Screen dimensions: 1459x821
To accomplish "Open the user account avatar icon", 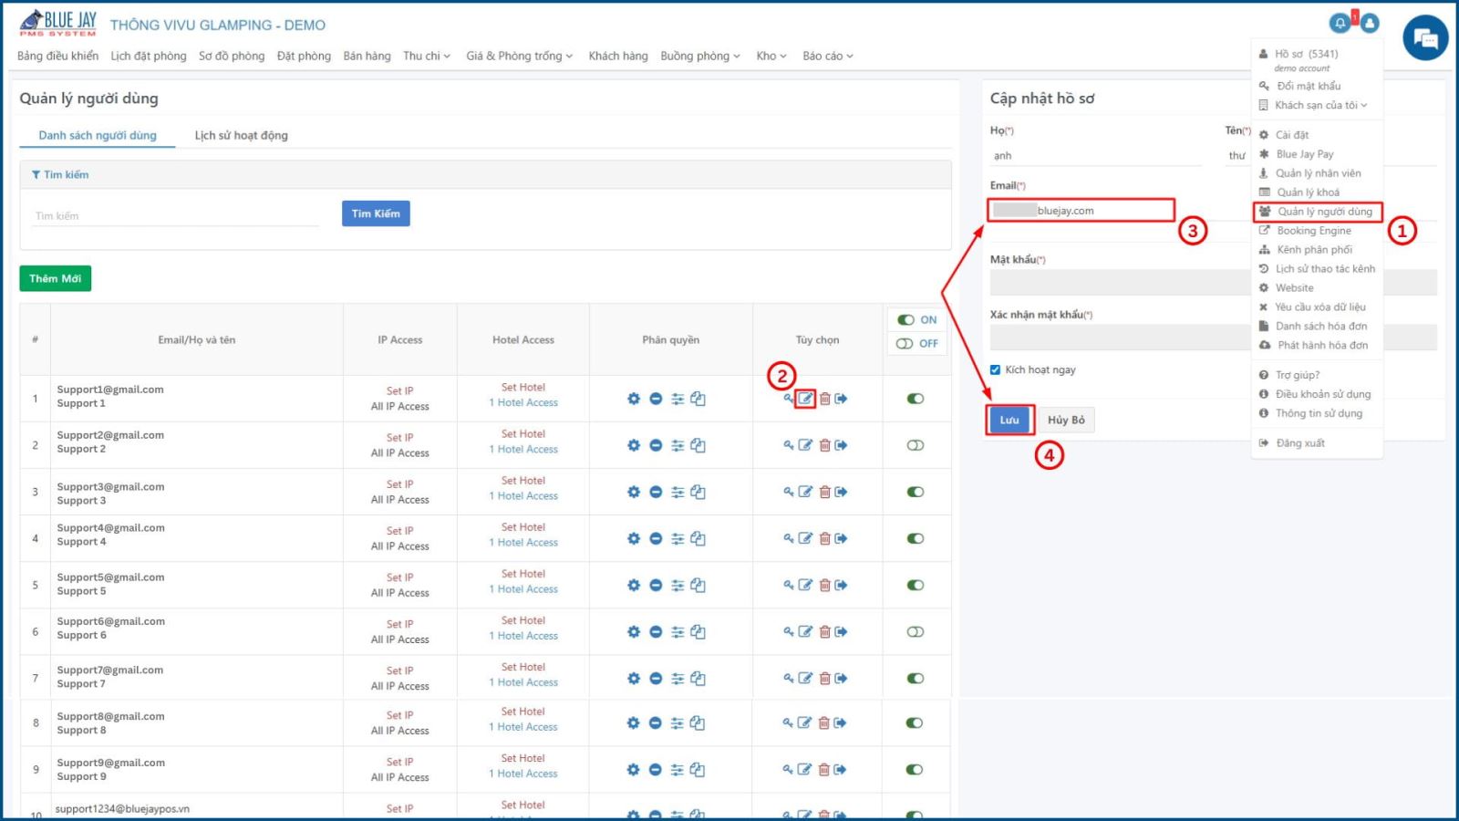I will tap(1370, 24).
